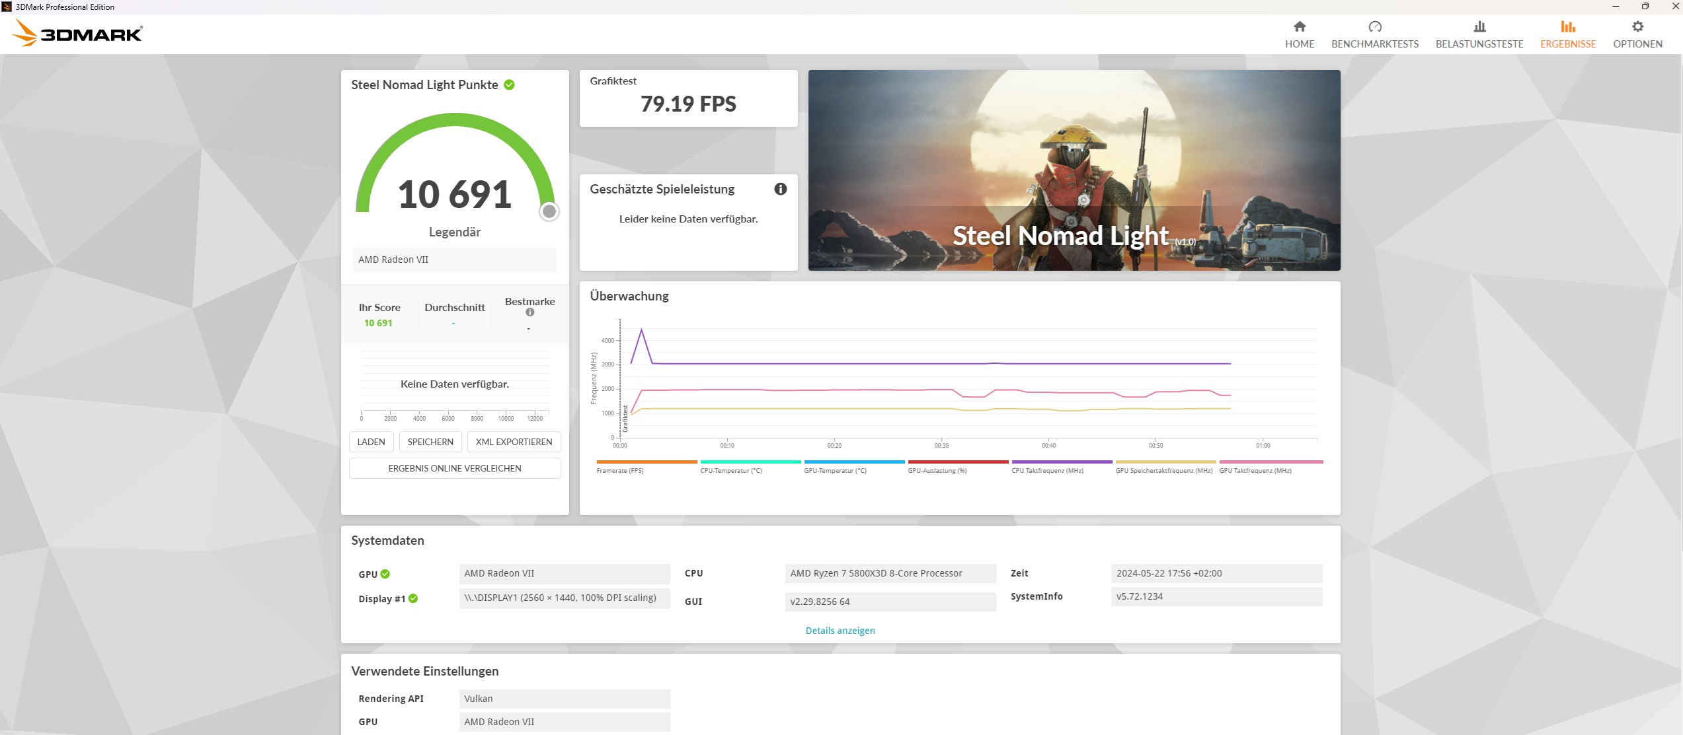
Task: Toggle GPU-Auslastung (%) legend series
Action: pyautogui.click(x=937, y=471)
